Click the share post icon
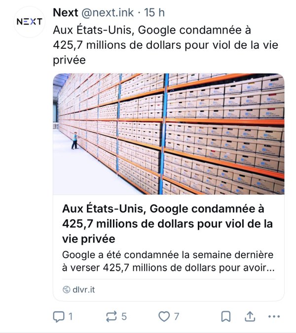 [x=250, y=316]
